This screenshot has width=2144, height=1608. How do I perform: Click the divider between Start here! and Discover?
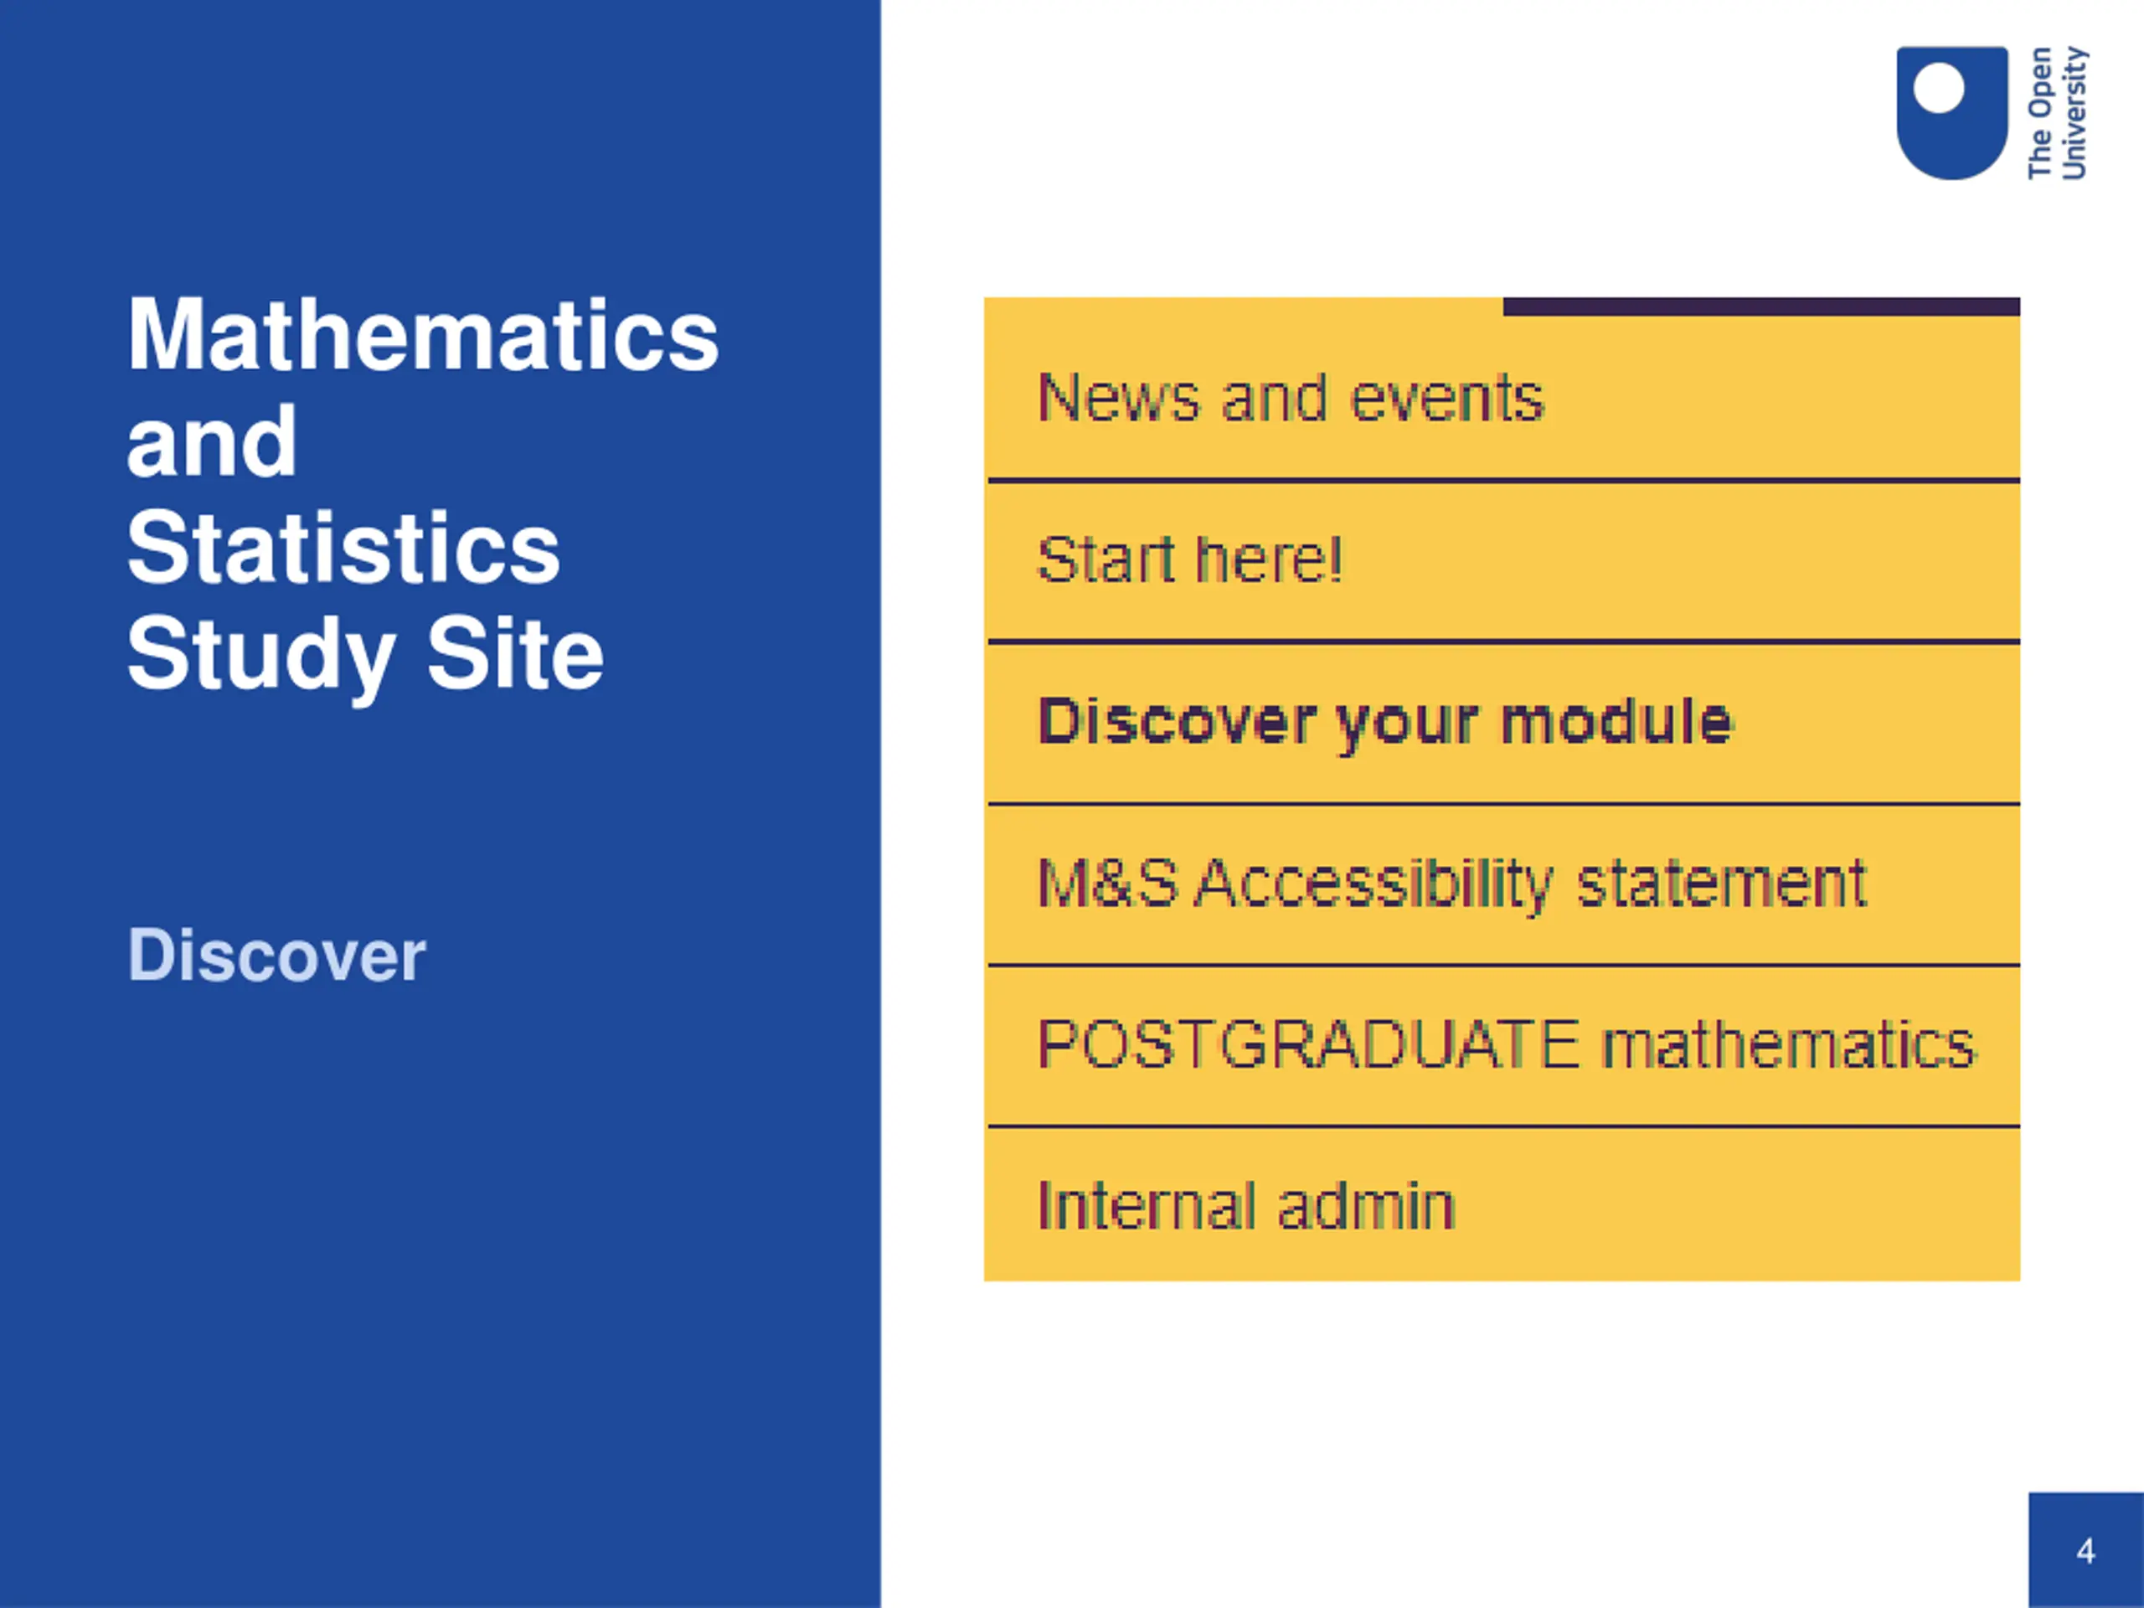click(1503, 642)
